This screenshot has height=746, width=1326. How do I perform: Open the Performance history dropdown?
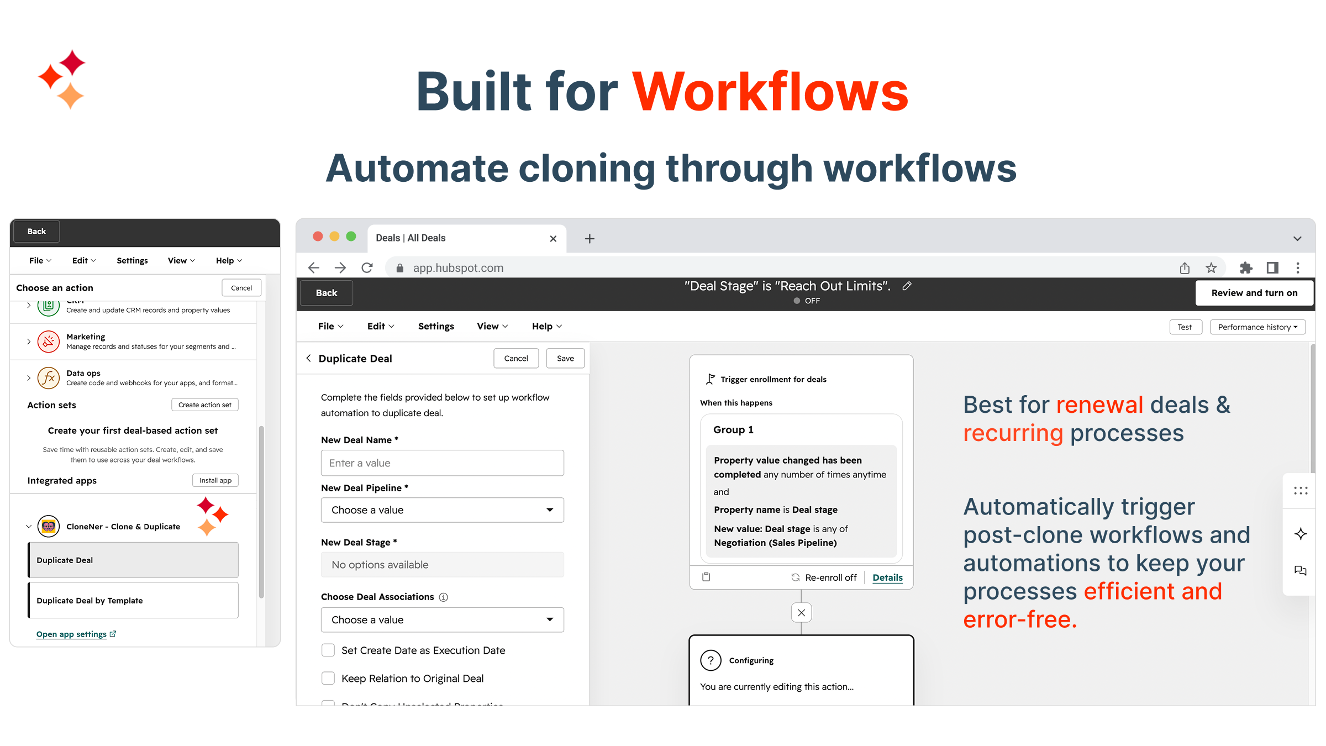1257,327
